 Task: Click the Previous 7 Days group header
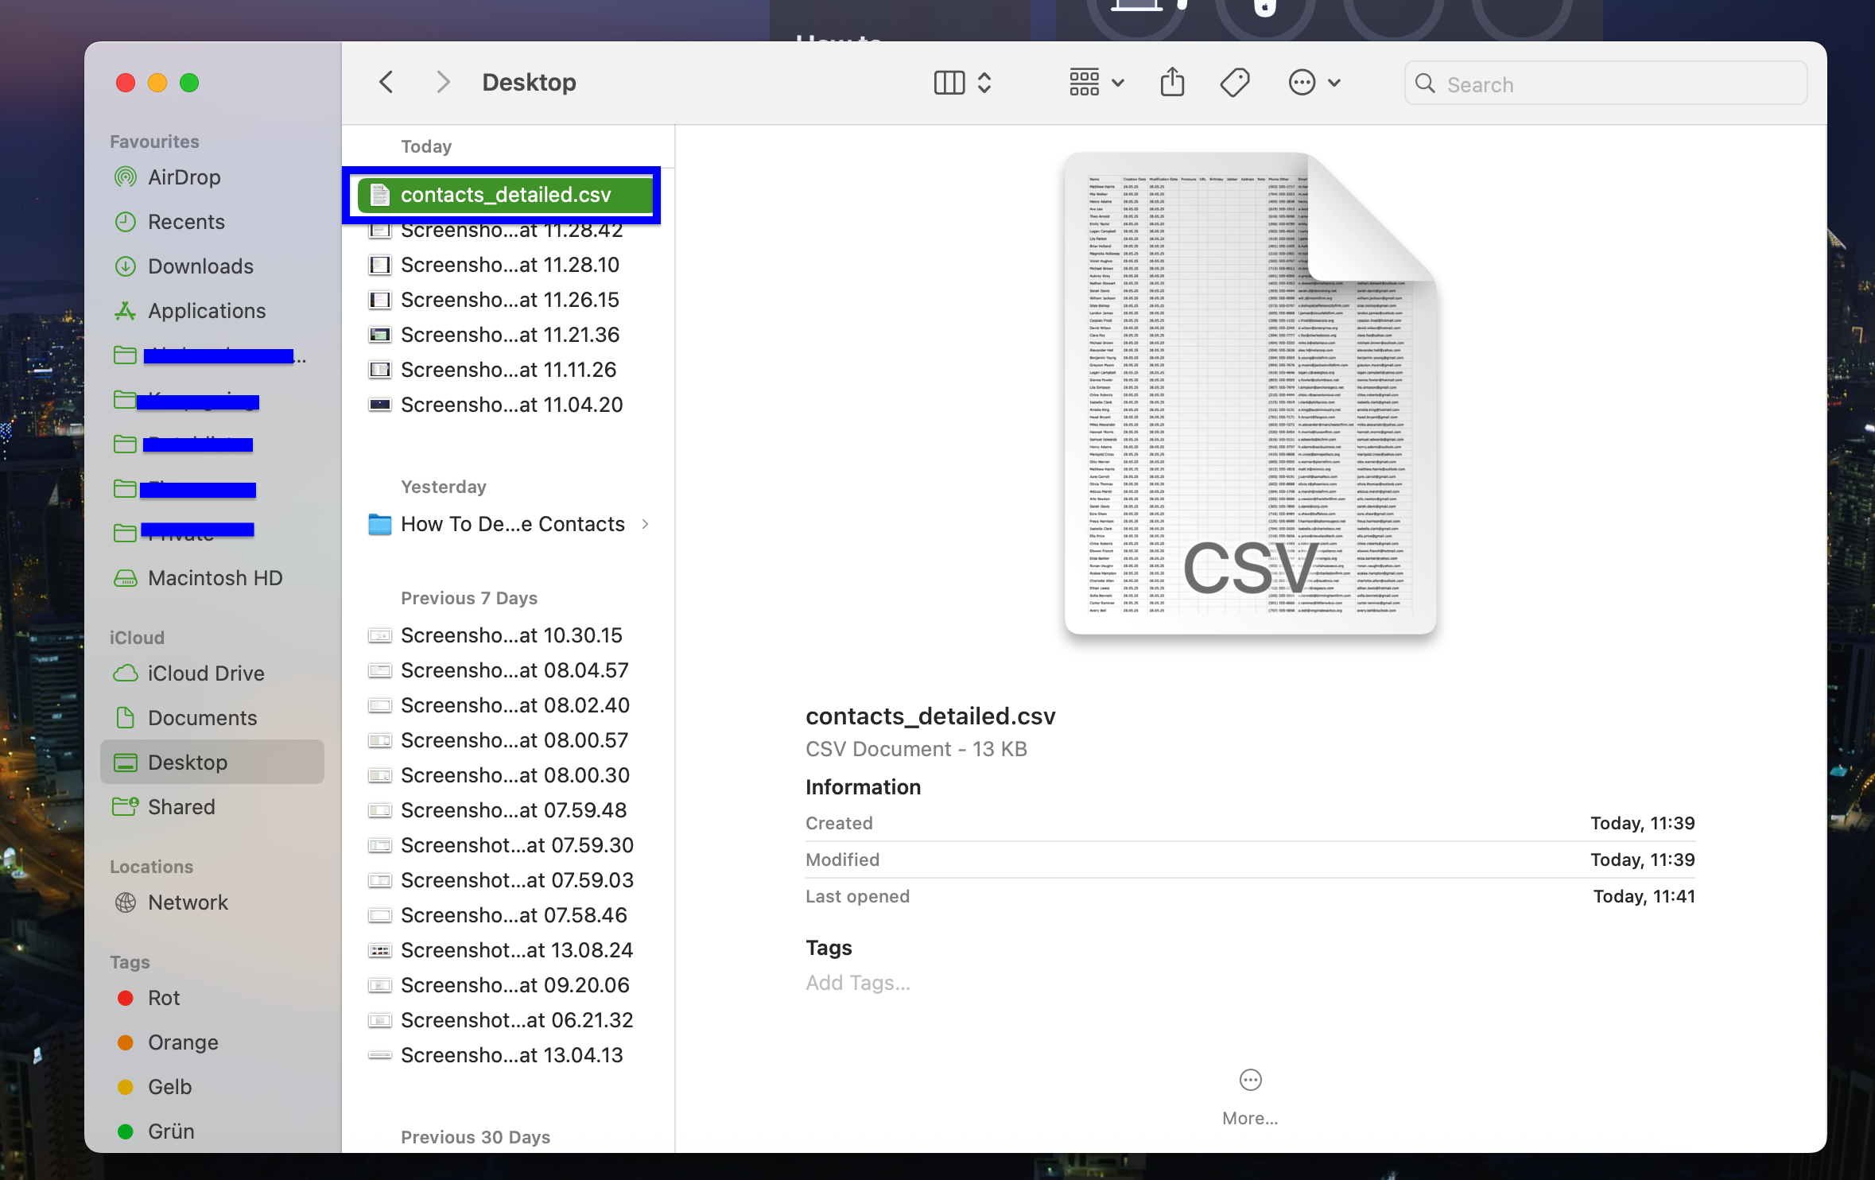pos(469,598)
